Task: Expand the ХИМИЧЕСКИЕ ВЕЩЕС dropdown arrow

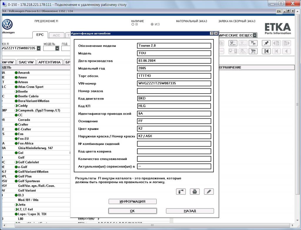Action: click(255, 35)
